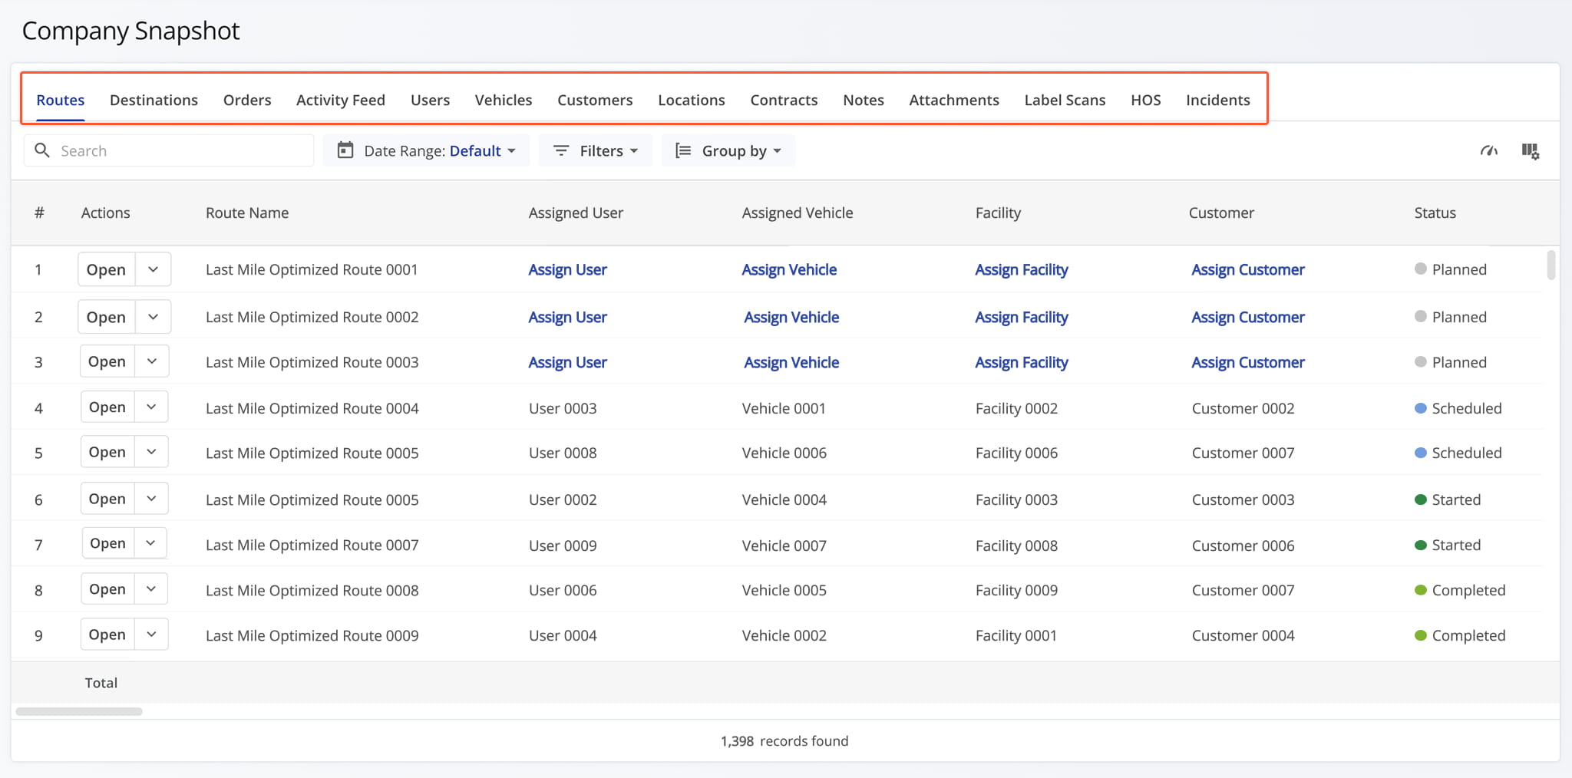The image size is (1572, 778).
Task: Click Completed status of Route 0008
Action: [1460, 590]
